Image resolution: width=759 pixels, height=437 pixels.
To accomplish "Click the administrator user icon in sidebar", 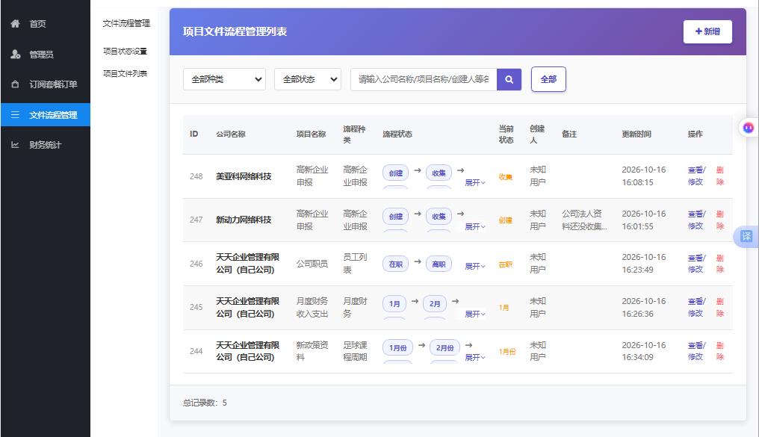I will click(16, 55).
